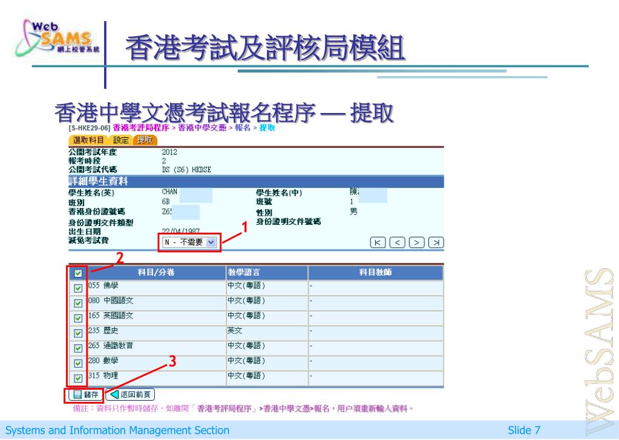Click the exam code DS (S6) HKDSE

click(x=186, y=170)
